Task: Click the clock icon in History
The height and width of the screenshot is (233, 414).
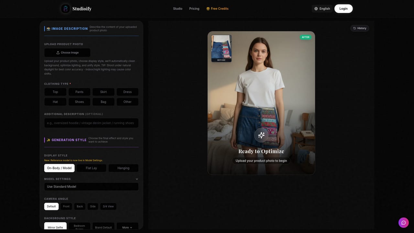Action: 354,28
